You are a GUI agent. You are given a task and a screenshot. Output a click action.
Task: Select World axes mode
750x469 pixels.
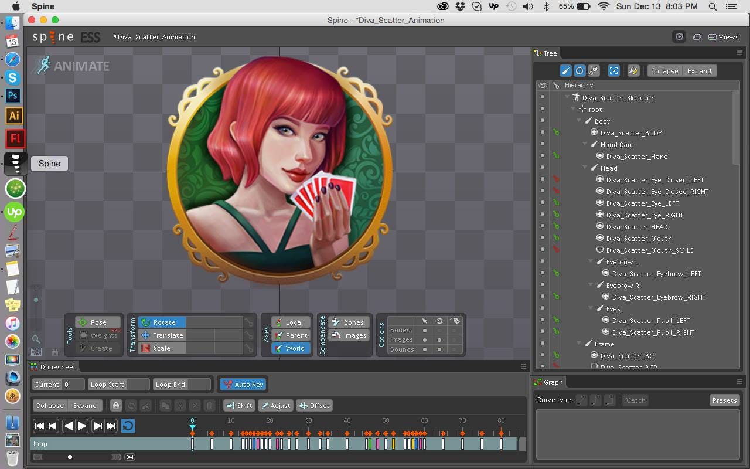coord(291,348)
